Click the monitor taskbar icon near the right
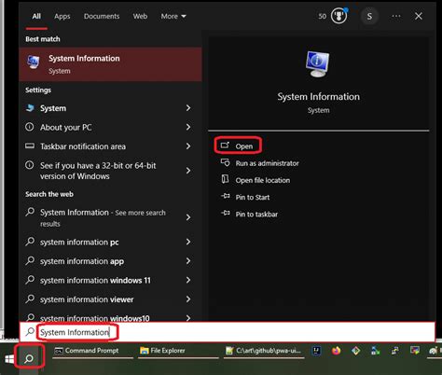The width and height of the screenshot is (442, 375). 415,351
